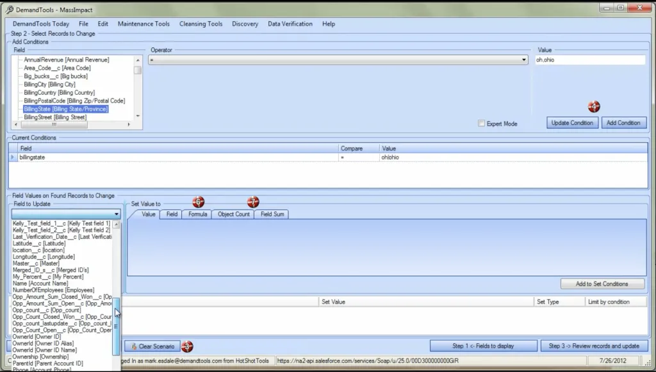Switch to the Field tab under Set Value to
Screen dimensions: 656x372
(172, 214)
